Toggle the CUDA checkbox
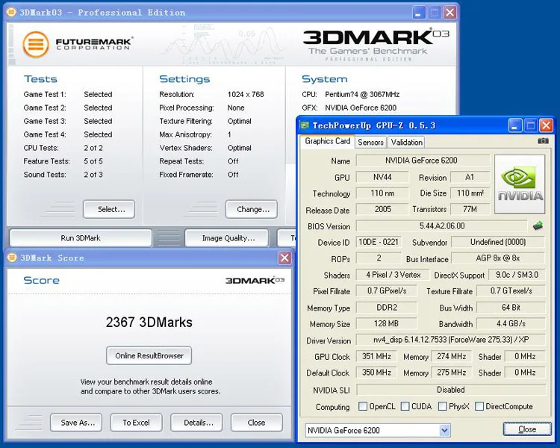The height and width of the screenshot is (448, 560). [405, 406]
